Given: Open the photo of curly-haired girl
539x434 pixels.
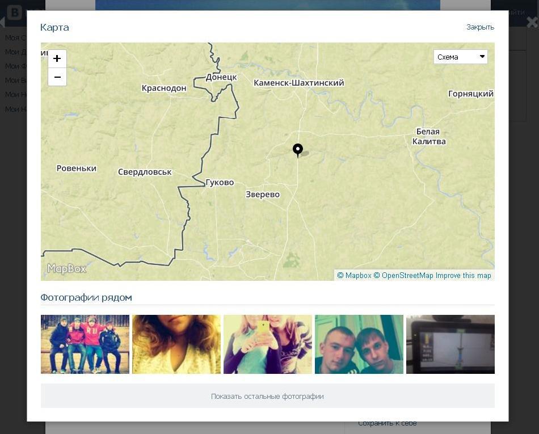Looking at the screenshot, I should coord(176,344).
